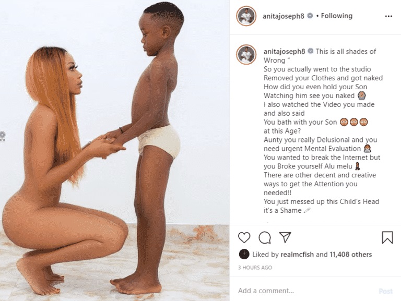Open the "3 HOURS AGO" timestamp link
This screenshot has width=401, height=301.
pos(255,268)
